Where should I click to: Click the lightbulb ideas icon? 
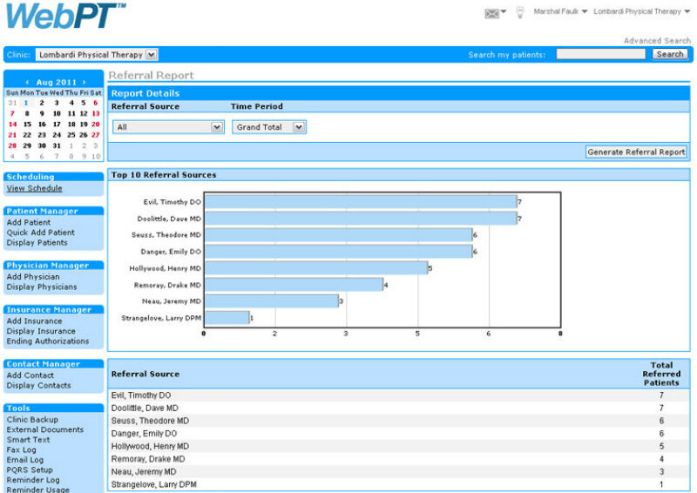point(520,12)
